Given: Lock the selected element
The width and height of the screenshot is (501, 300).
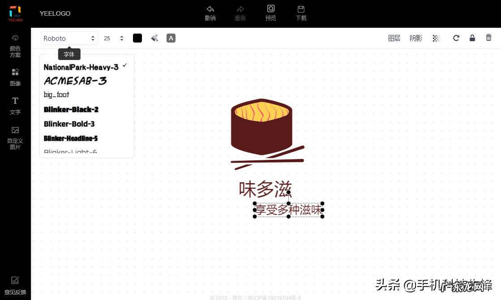Looking at the screenshot, I should [x=472, y=38].
